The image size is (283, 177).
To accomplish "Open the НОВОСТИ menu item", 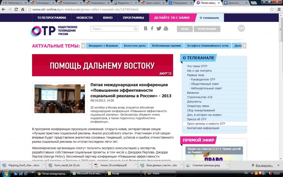I will point(85,18).
